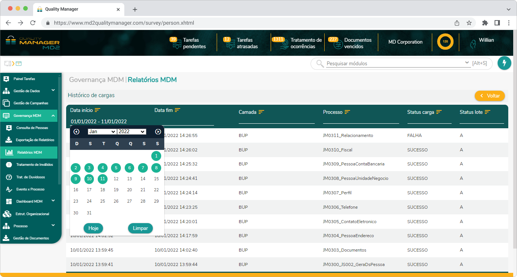Click the green lightning bolt button
Viewport: 517px width, 277px height.
(504, 63)
